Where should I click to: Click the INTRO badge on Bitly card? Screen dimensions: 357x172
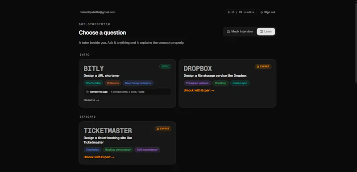tap(165, 67)
